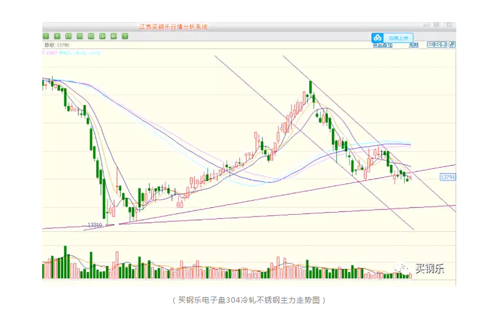Select the green 15-minute period button
496x318 pixels.
pyautogui.click(x=69, y=36)
